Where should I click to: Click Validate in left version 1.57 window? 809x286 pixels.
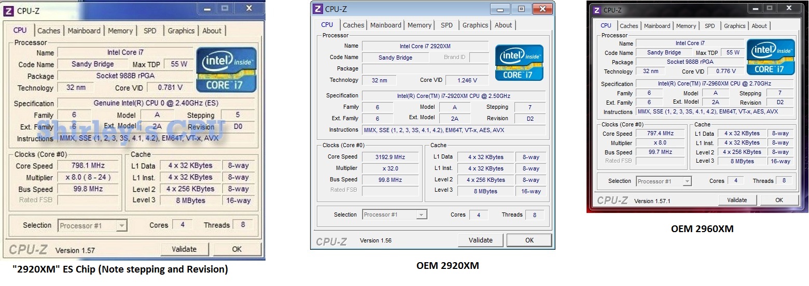(184, 249)
